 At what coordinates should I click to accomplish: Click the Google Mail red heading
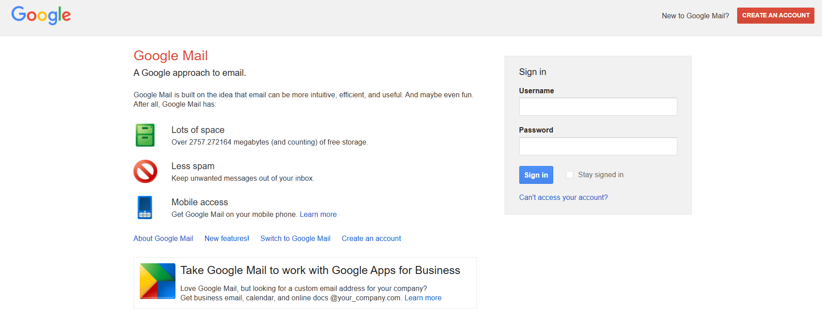pyautogui.click(x=171, y=56)
